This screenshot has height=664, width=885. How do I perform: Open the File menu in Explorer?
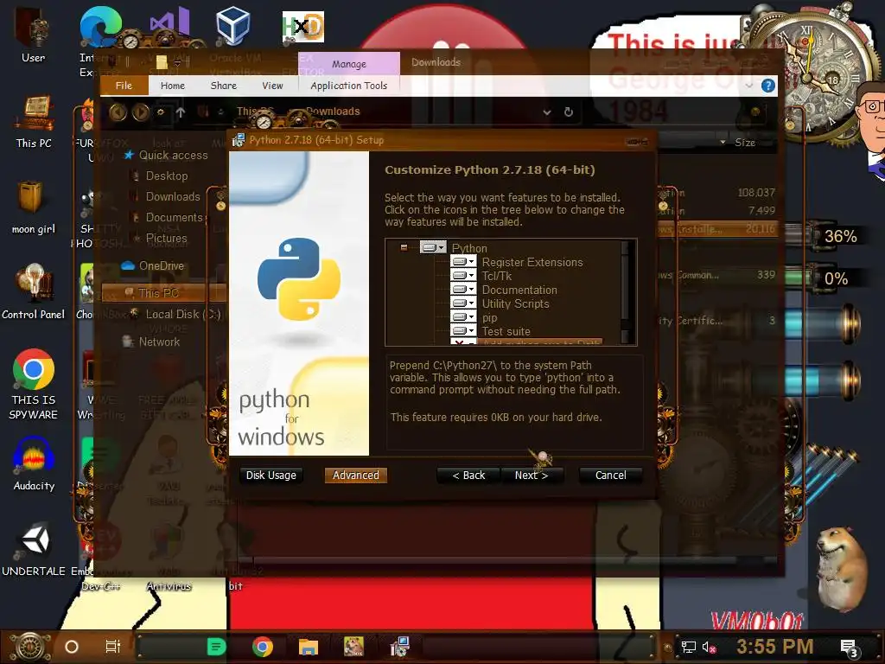124,86
